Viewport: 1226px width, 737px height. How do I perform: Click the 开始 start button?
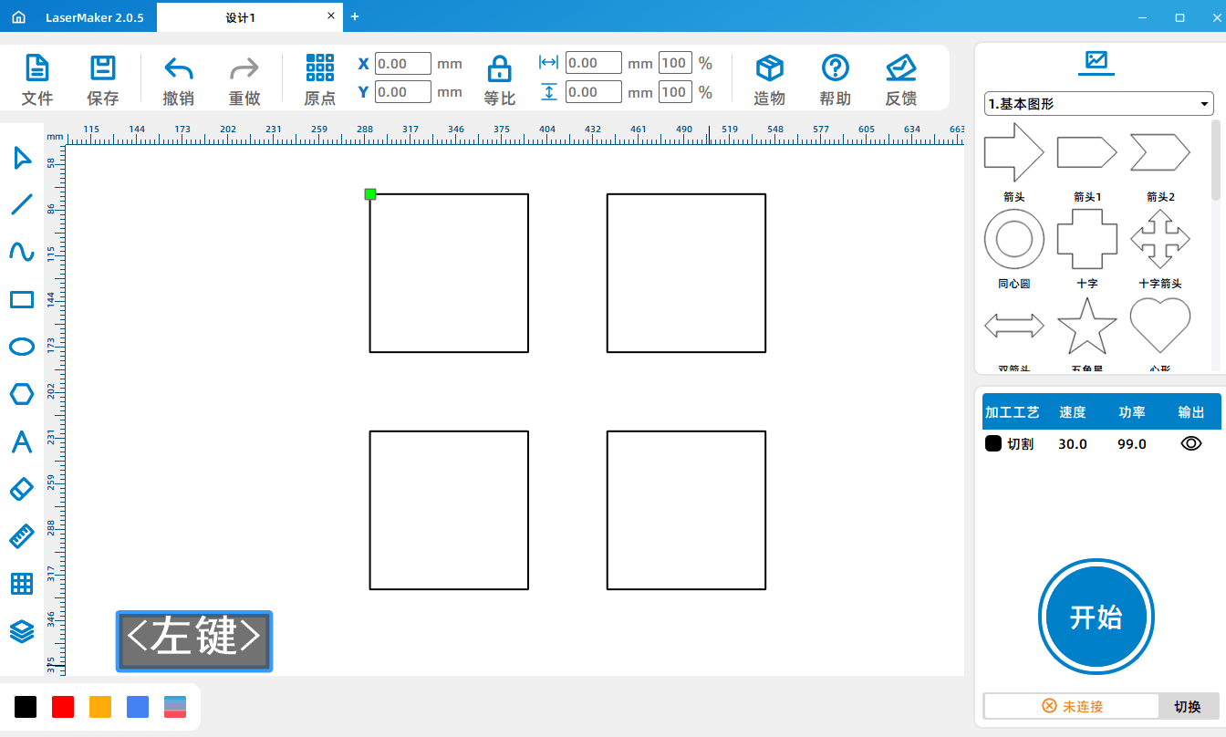pyautogui.click(x=1096, y=618)
